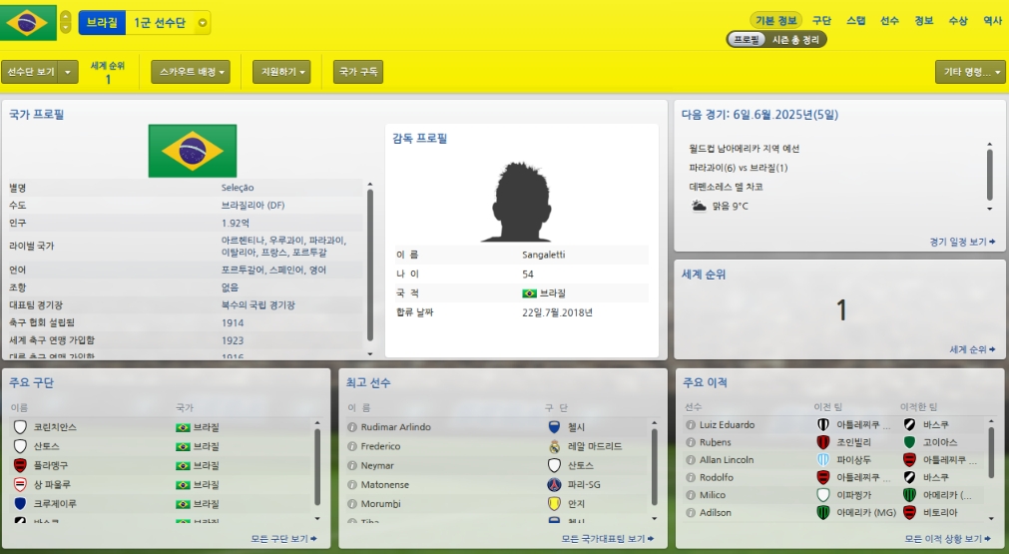Viewport: 1009px width, 554px height.
Task: Switch to the 구단 tab
Action: 821,21
